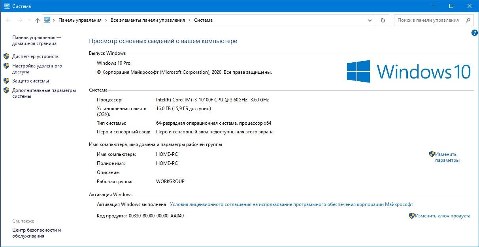The height and width of the screenshot is (247, 479).
Task: Open 'Дополнительные параметры системы' link
Action: (44, 94)
